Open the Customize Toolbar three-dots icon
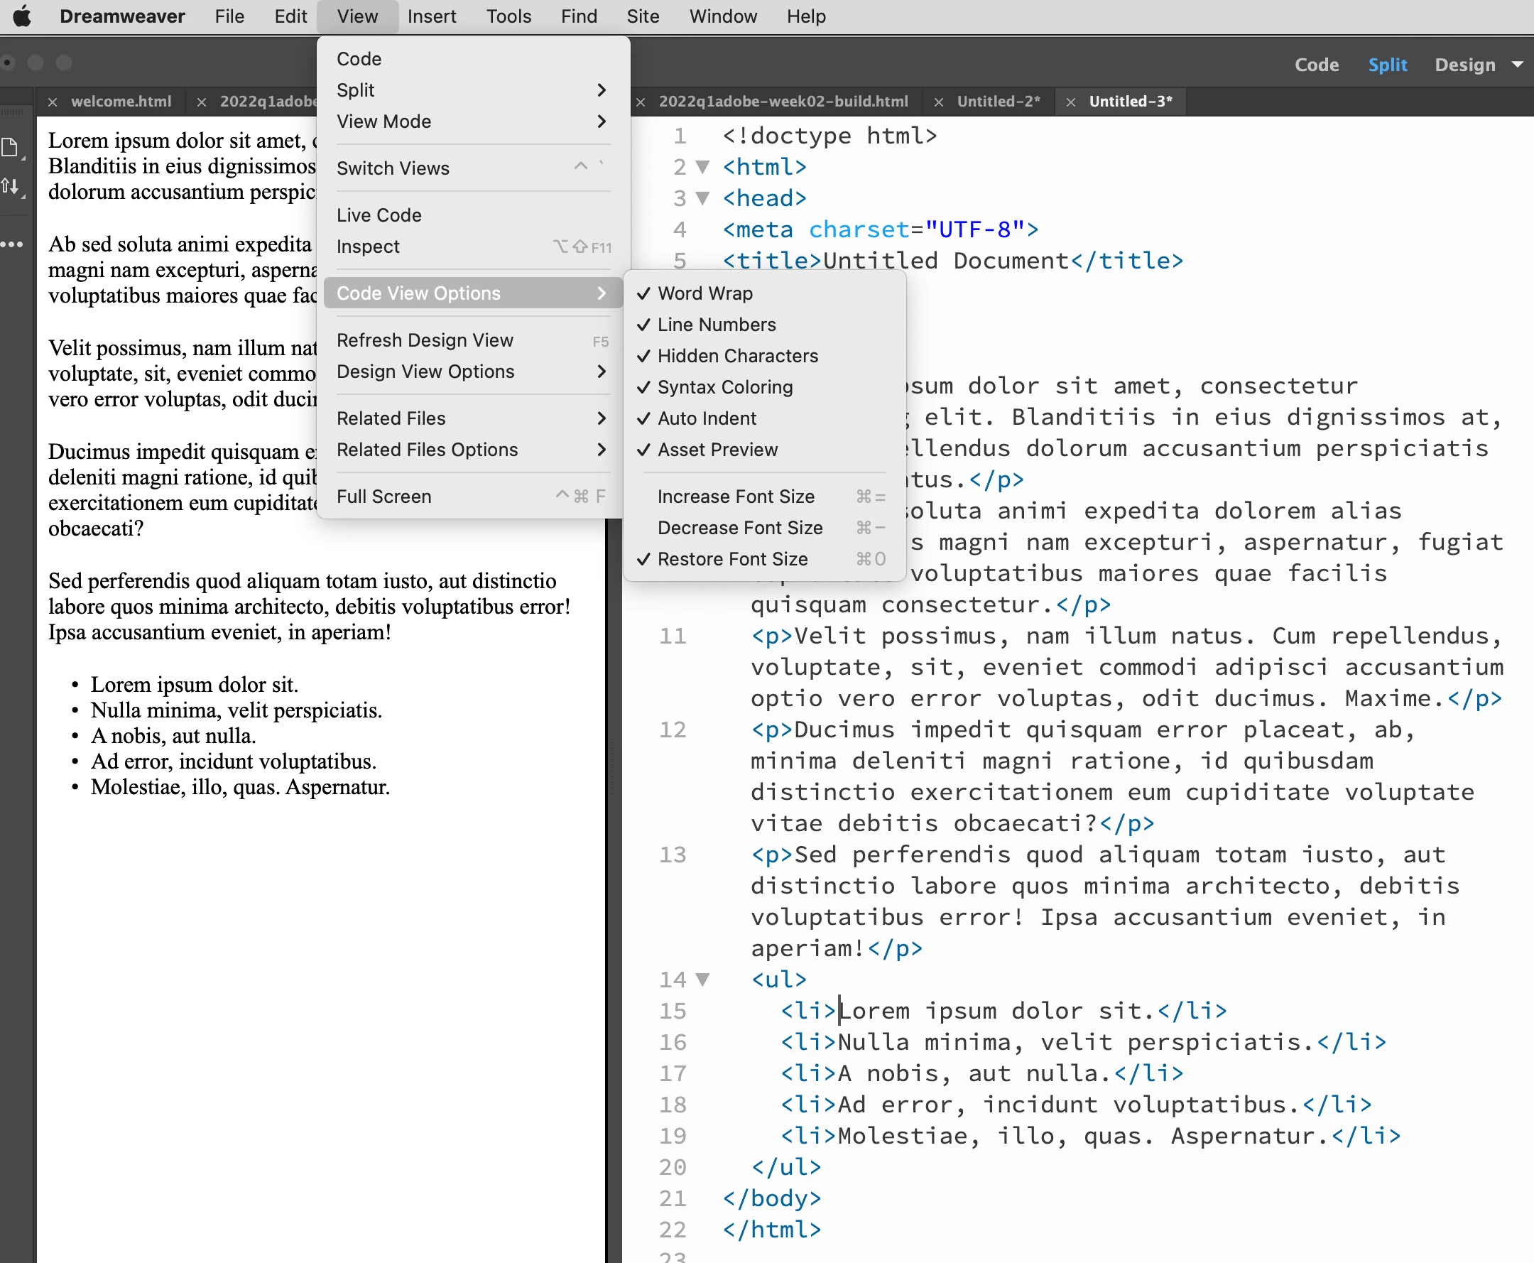 click(11, 244)
